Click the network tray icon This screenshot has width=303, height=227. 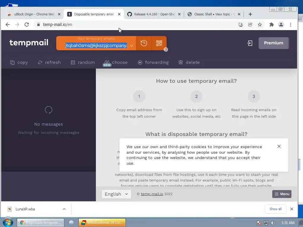266,223
